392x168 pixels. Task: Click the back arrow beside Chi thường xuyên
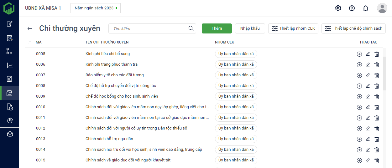coord(30,28)
